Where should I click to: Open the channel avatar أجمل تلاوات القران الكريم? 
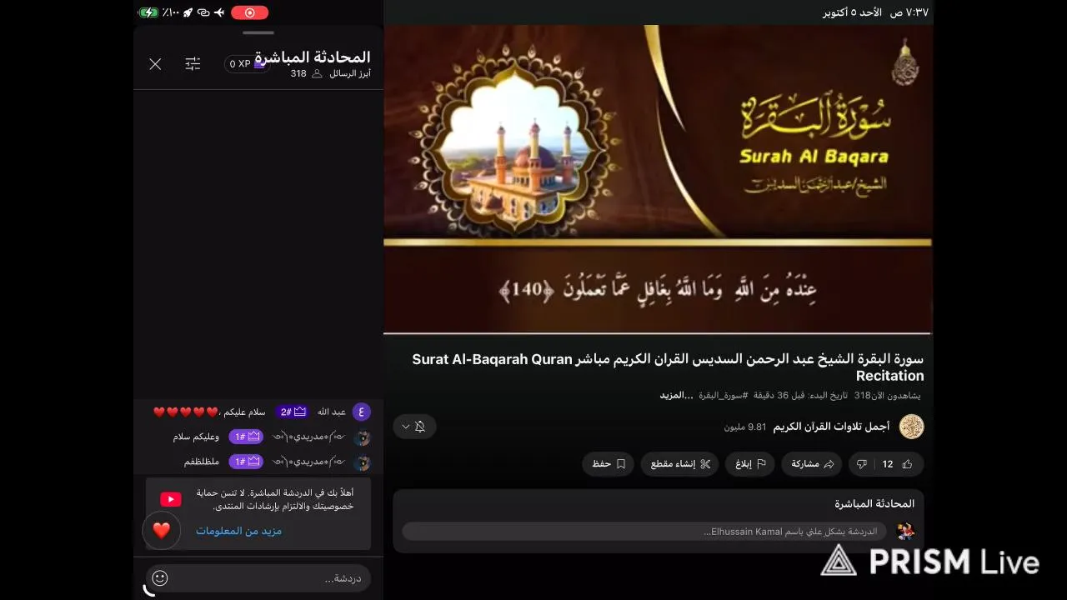pos(912,427)
